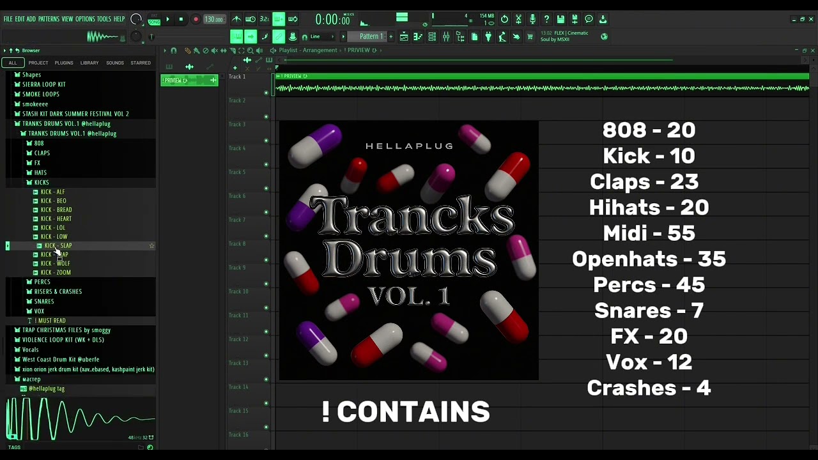
Task: Select the playlist delete tool
Action: tap(206, 50)
